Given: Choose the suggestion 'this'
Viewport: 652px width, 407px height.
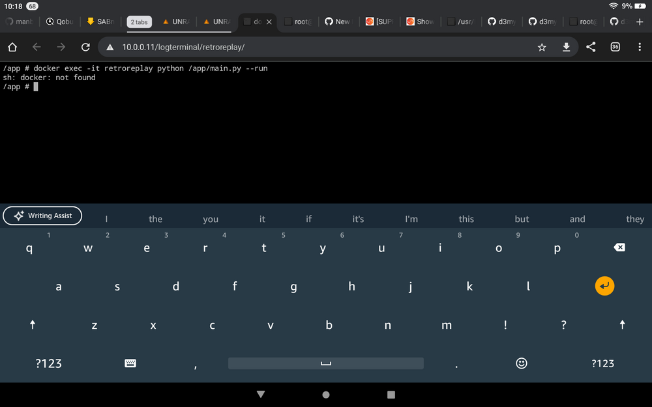Looking at the screenshot, I should pos(466,219).
